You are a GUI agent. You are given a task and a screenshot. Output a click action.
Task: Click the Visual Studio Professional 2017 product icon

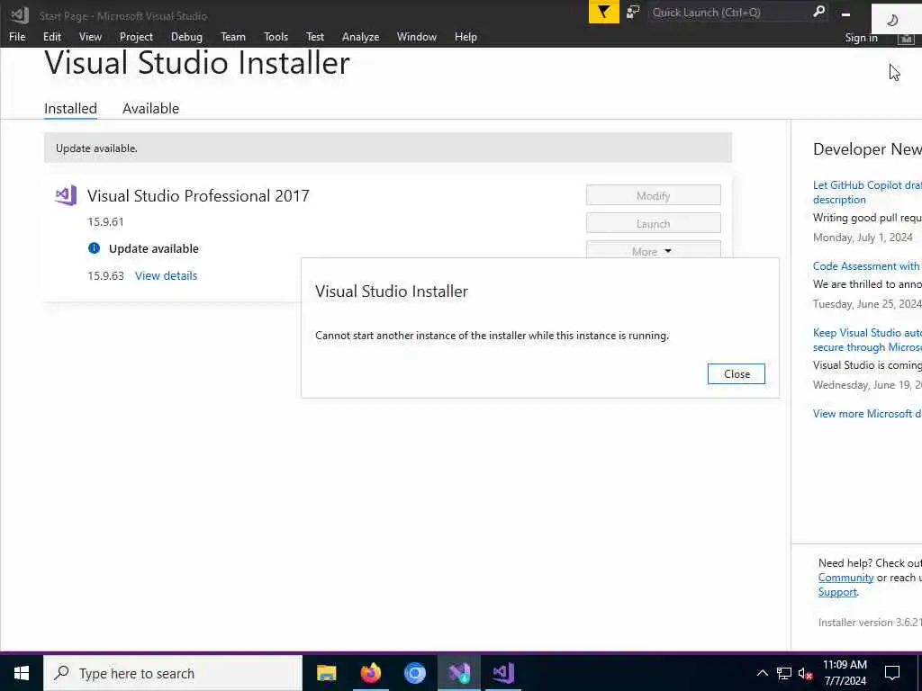(66, 195)
